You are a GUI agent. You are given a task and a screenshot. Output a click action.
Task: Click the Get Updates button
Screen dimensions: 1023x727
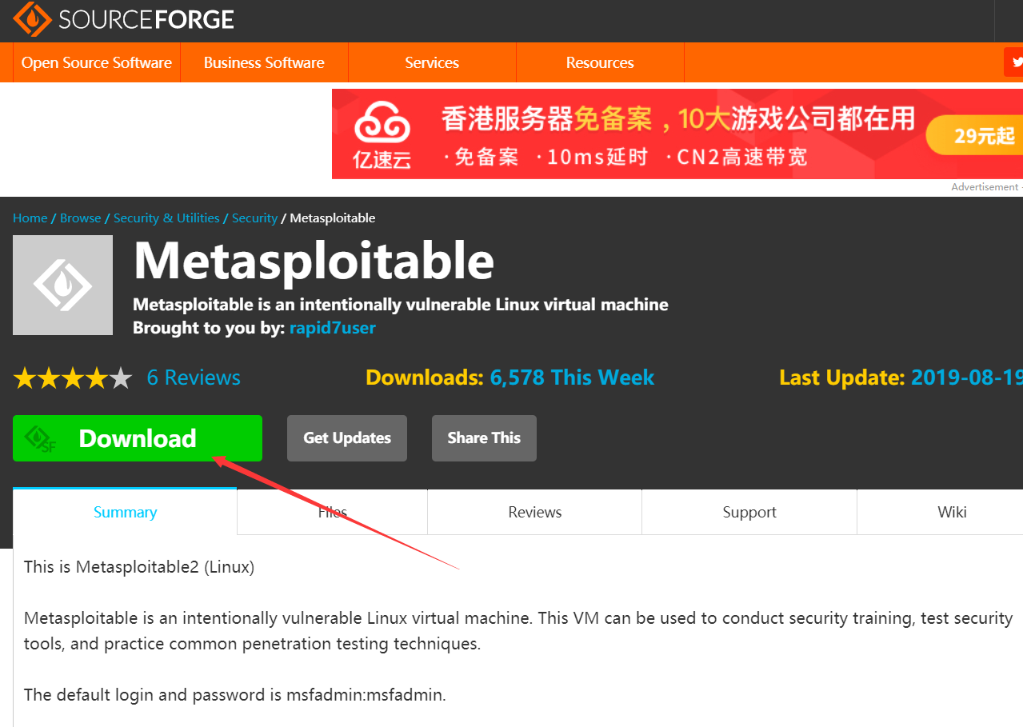coord(346,438)
